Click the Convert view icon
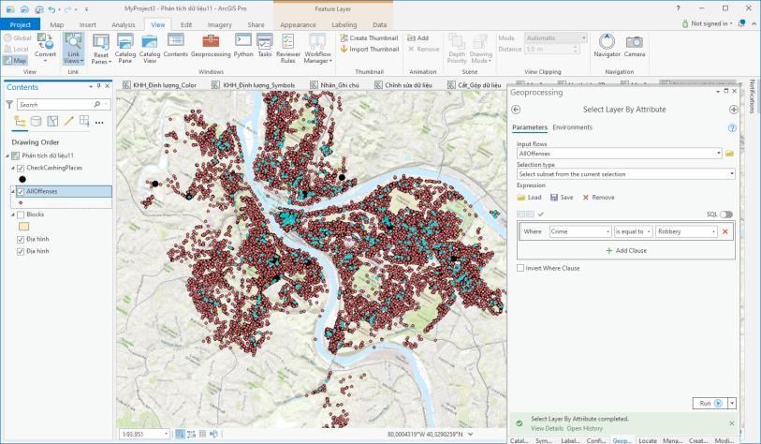The image size is (761, 444). coord(45,42)
